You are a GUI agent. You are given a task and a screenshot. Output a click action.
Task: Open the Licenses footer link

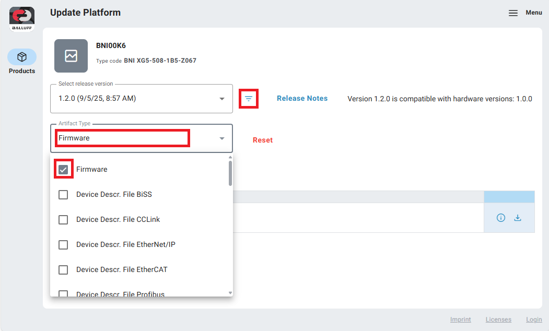(498, 320)
